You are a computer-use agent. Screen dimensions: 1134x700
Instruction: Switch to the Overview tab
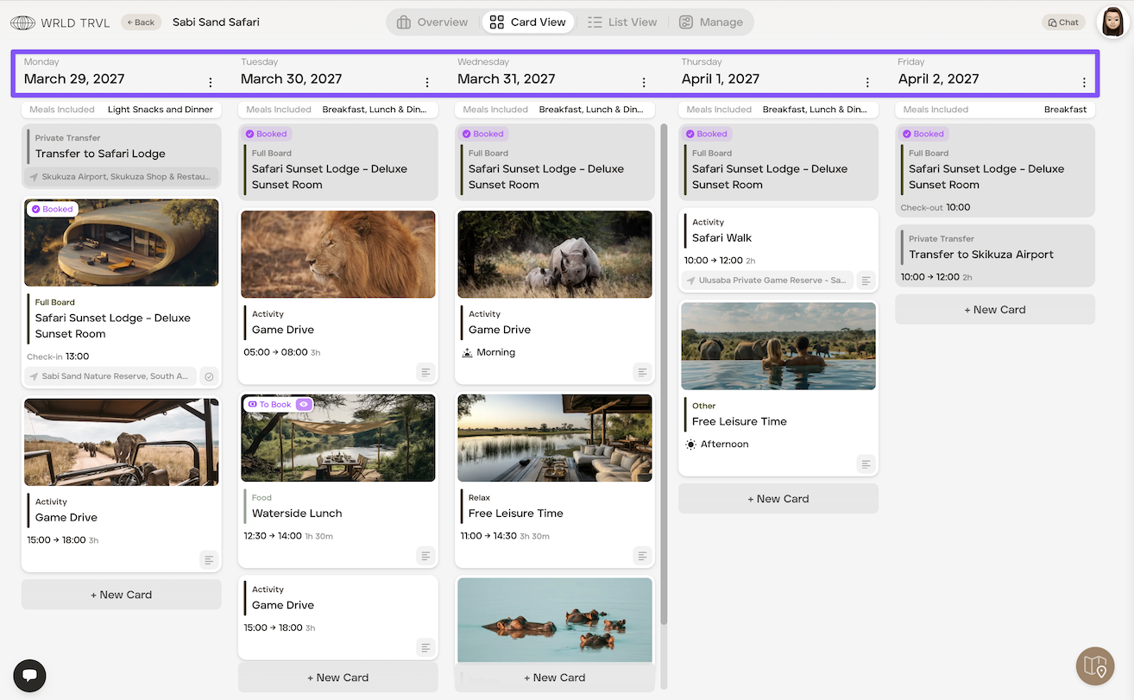point(432,22)
